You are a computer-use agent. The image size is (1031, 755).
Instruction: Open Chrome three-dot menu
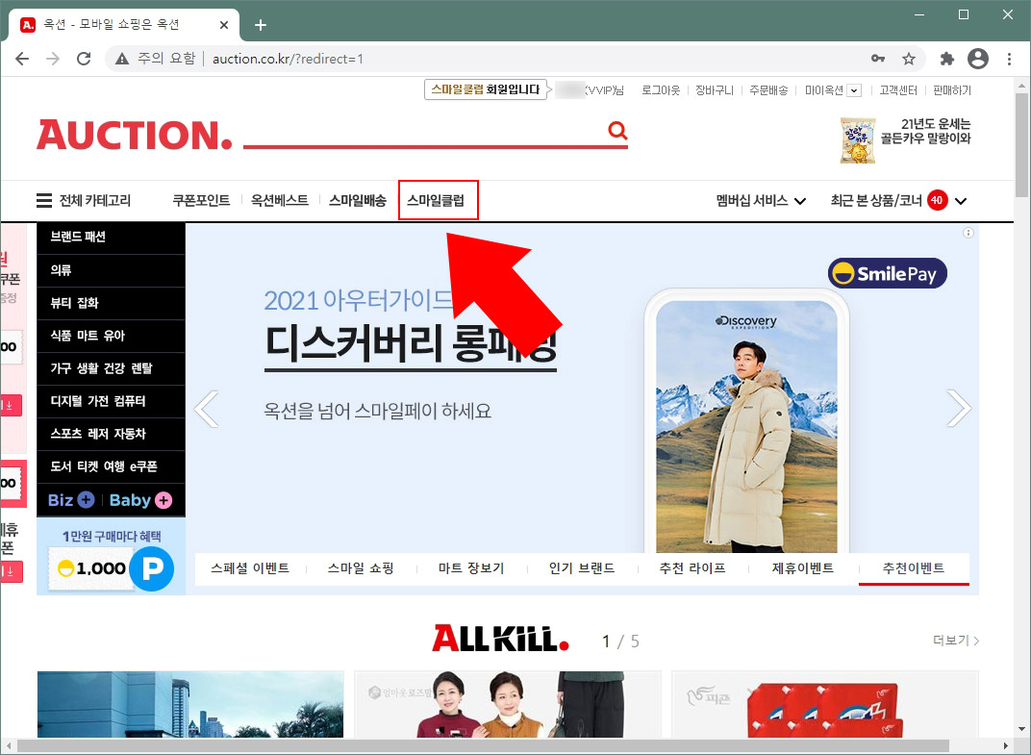(1009, 59)
